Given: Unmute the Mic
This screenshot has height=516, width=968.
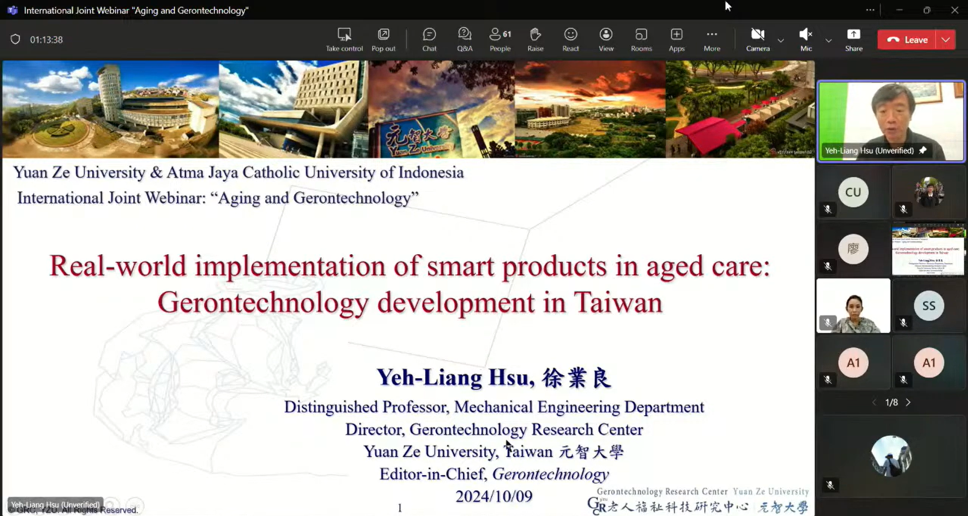Looking at the screenshot, I should pos(806,39).
